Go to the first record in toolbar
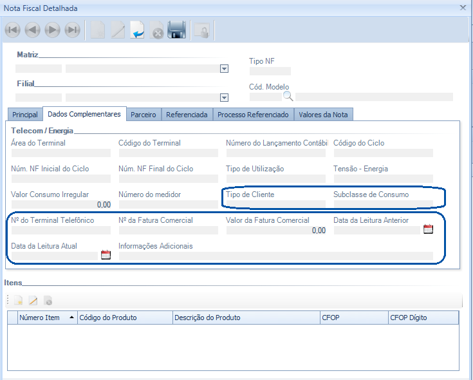The image size is (473, 380). tap(13, 30)
